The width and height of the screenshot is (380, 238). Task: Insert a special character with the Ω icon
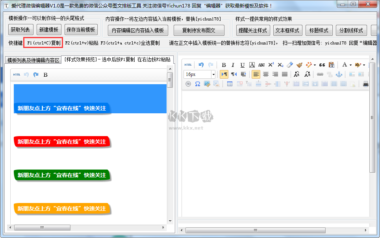pos(197,83)
